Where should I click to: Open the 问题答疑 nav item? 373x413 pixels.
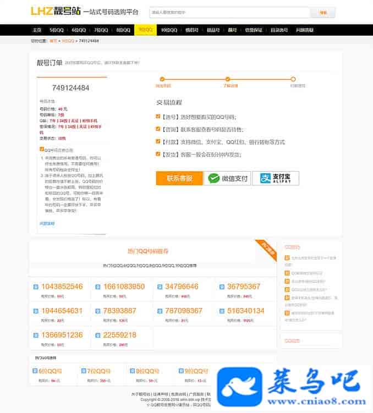[305, 30]
